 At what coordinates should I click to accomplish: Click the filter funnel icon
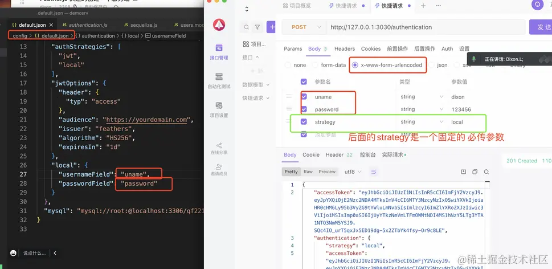pos(257,27)
